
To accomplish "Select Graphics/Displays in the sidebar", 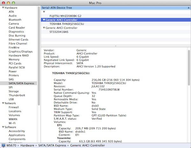I will pos(20,51).
